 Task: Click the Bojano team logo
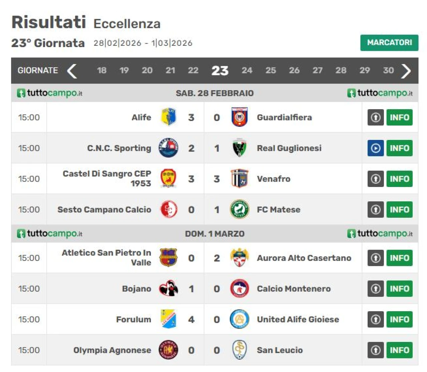[x=168, y=289]
